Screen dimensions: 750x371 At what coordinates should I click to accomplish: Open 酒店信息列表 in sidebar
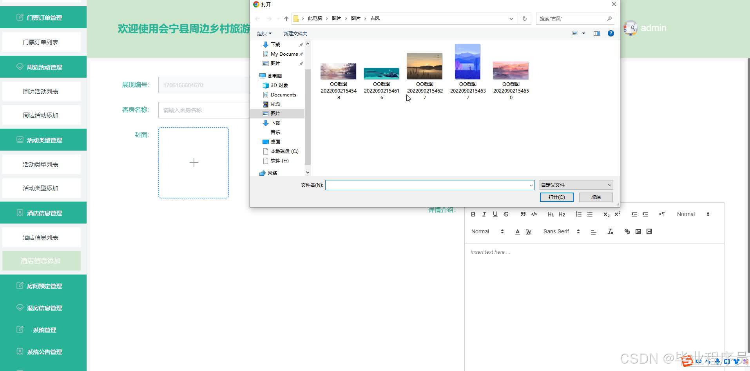pyautogui.click(x=41, y=237)
